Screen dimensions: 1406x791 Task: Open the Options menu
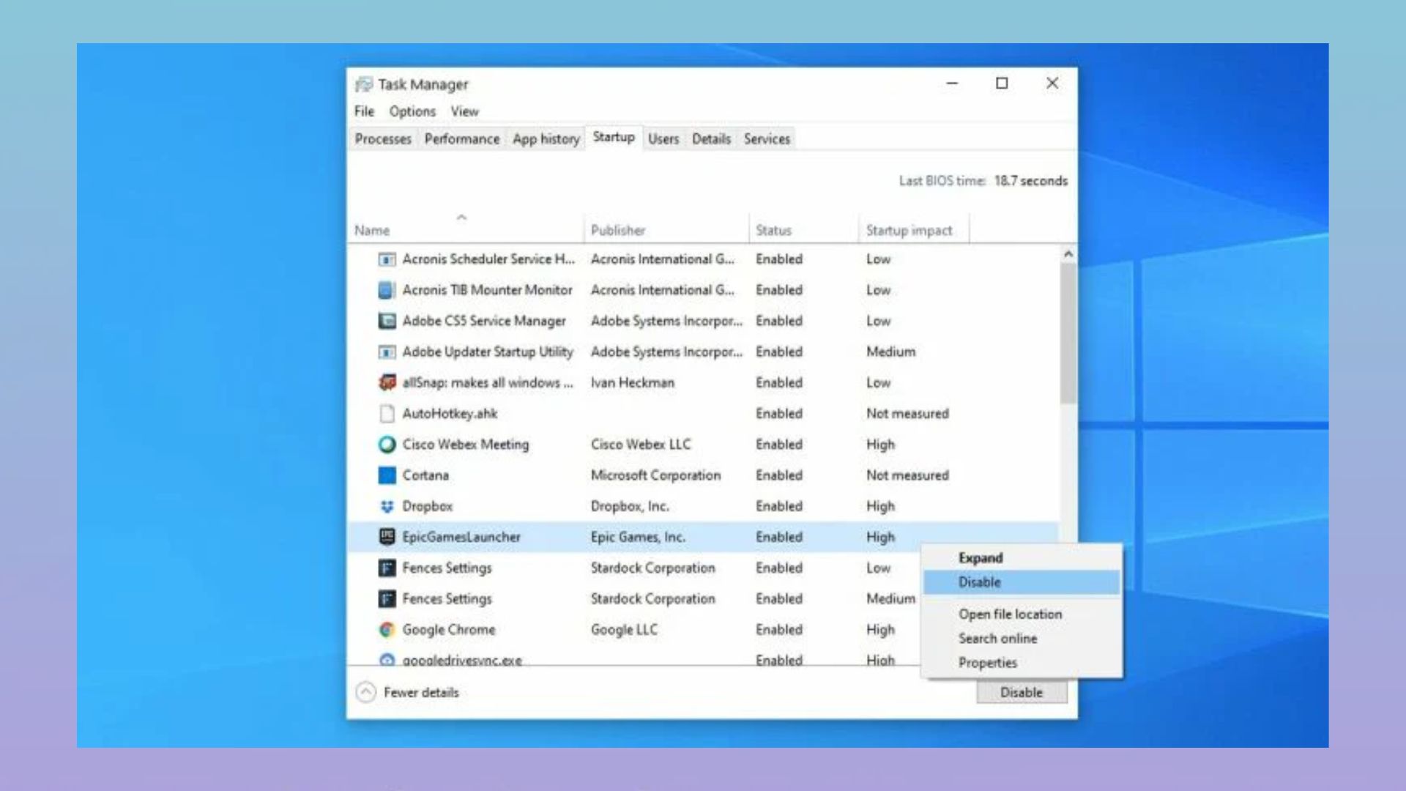click(x=412, y=111)
